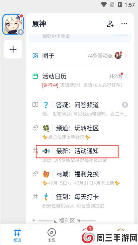The height and width of the screenshot is (245, 138).
Task: Tap the link icon beside 频道：玩转社区
Action: tap(35, 128)
